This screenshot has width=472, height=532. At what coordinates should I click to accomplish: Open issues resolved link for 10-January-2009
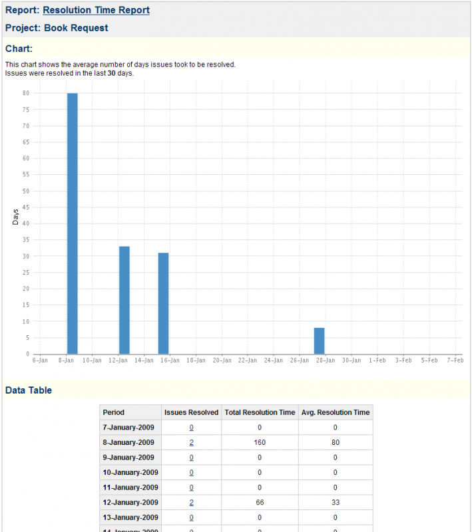pyautogui.click(x=192, y=473)
